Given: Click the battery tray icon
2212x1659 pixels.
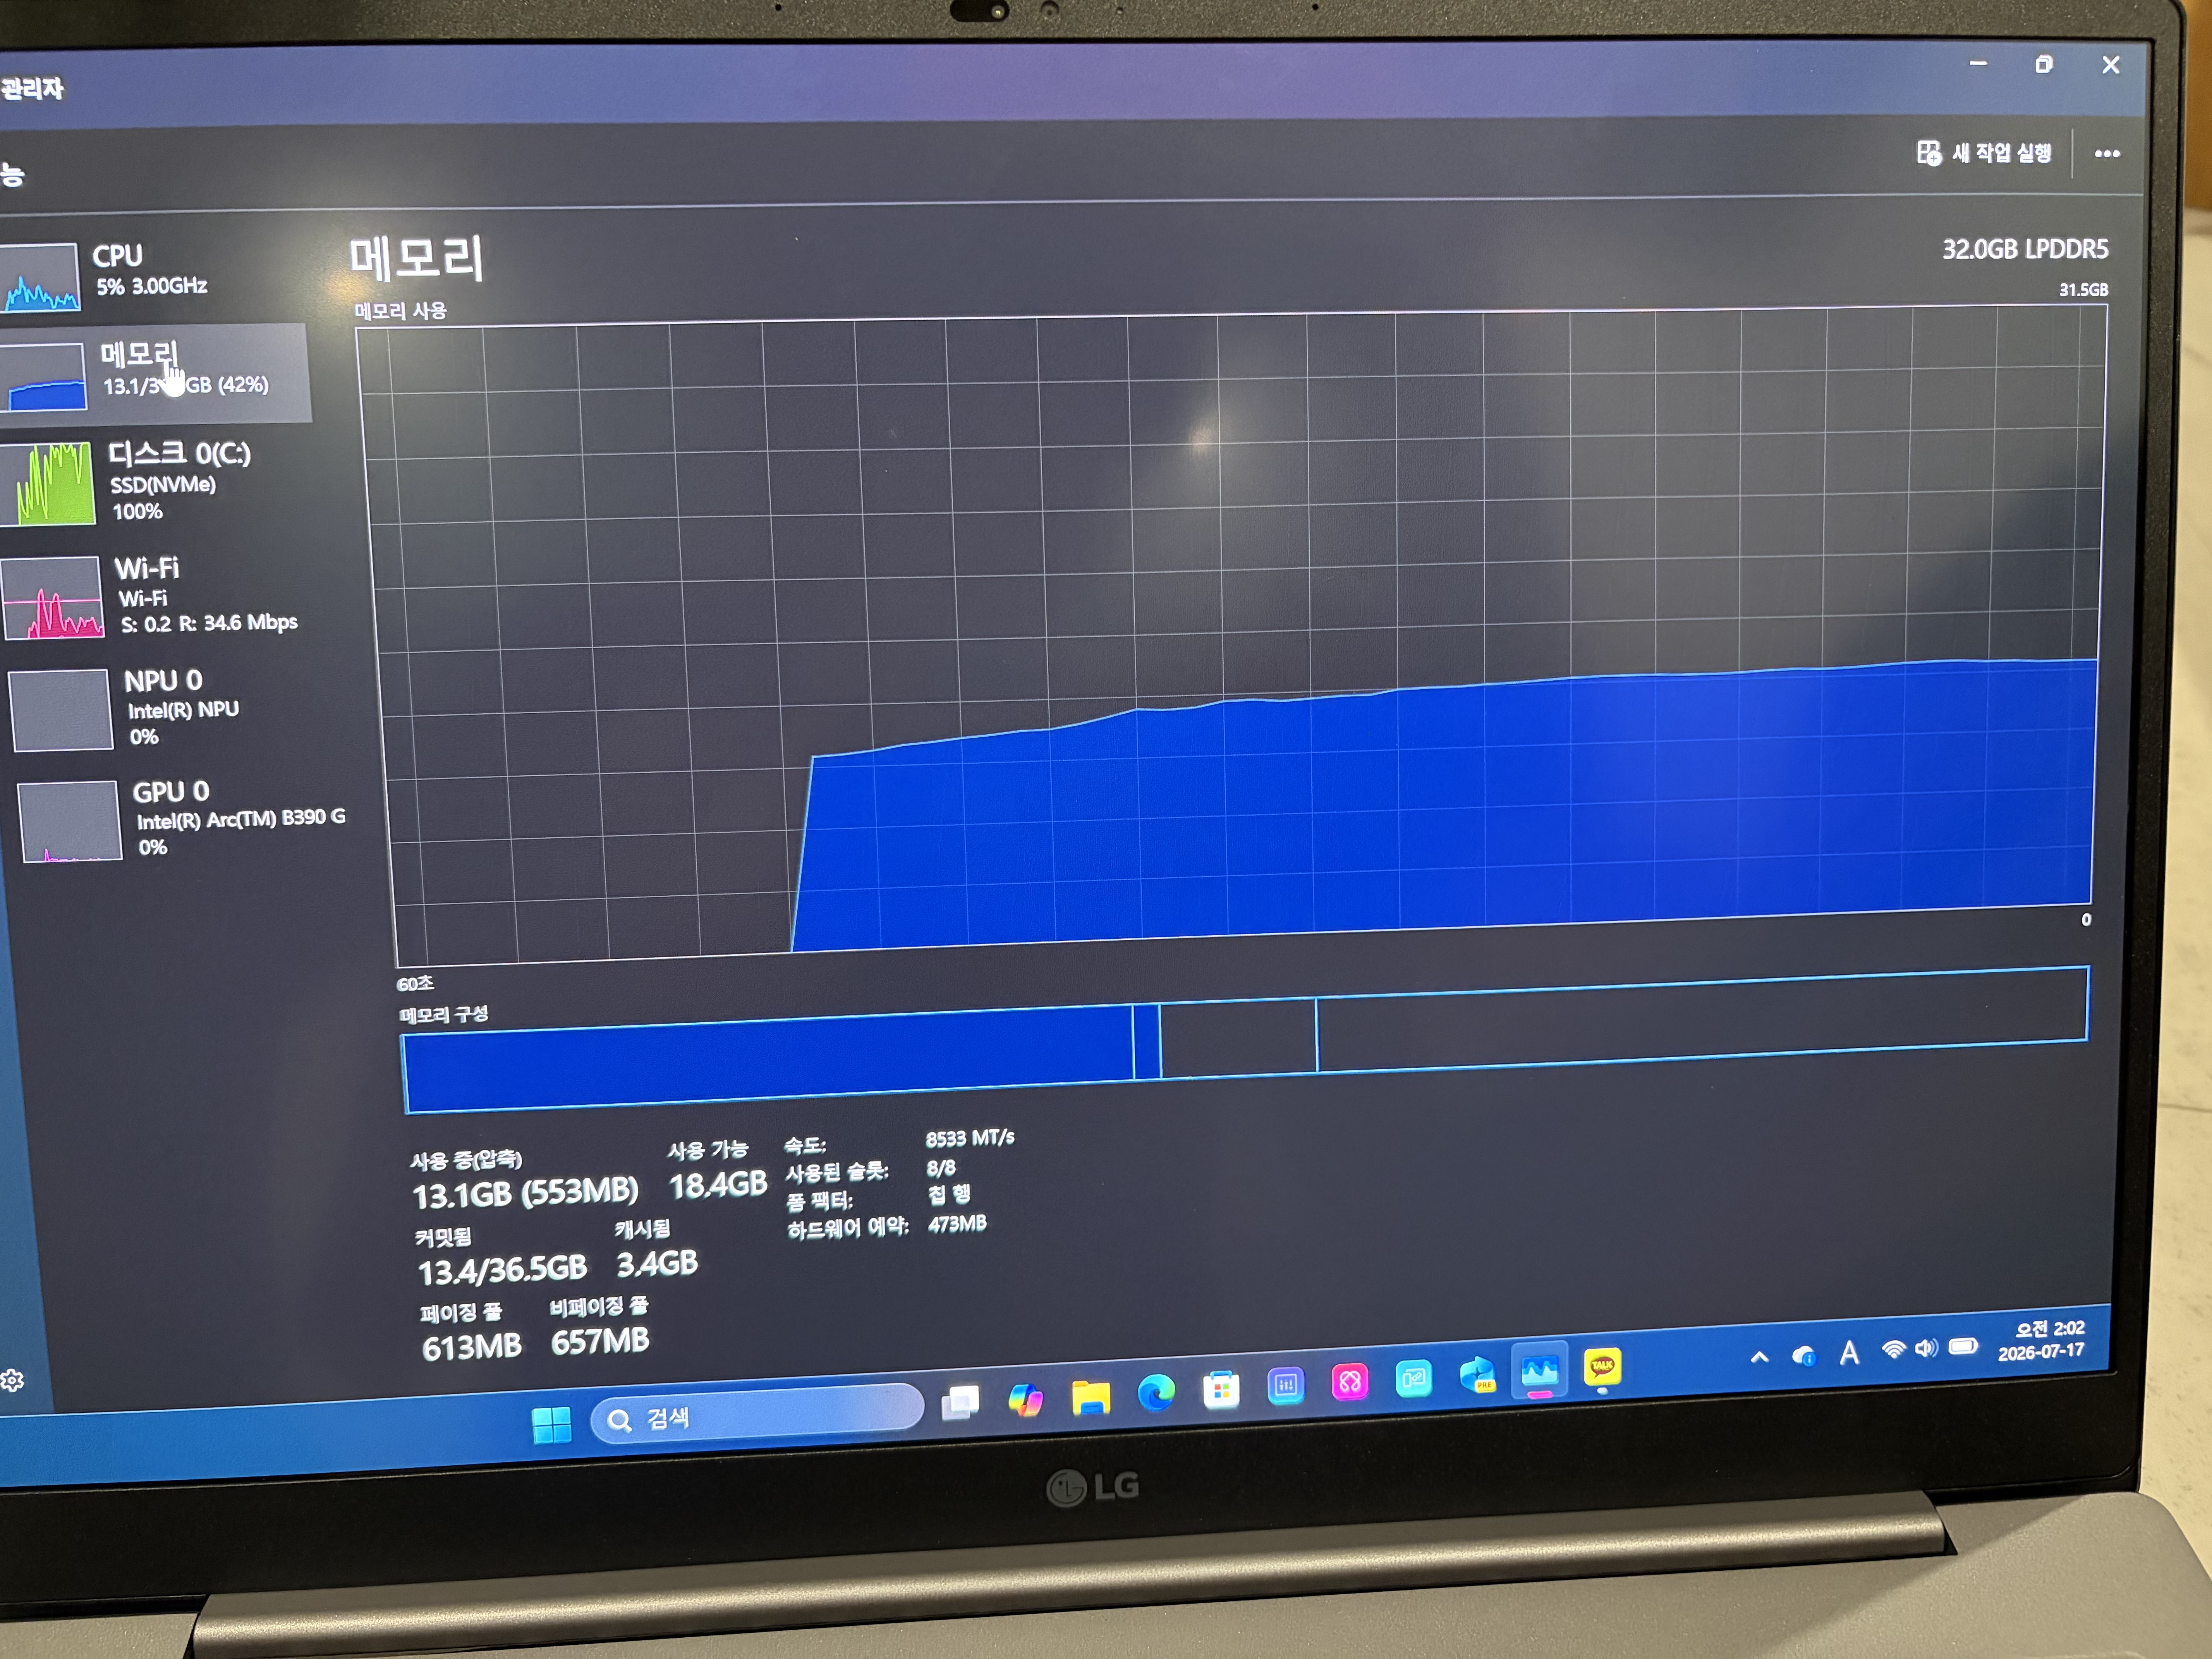Looking at the screenshot, I should [1963, 1346].
